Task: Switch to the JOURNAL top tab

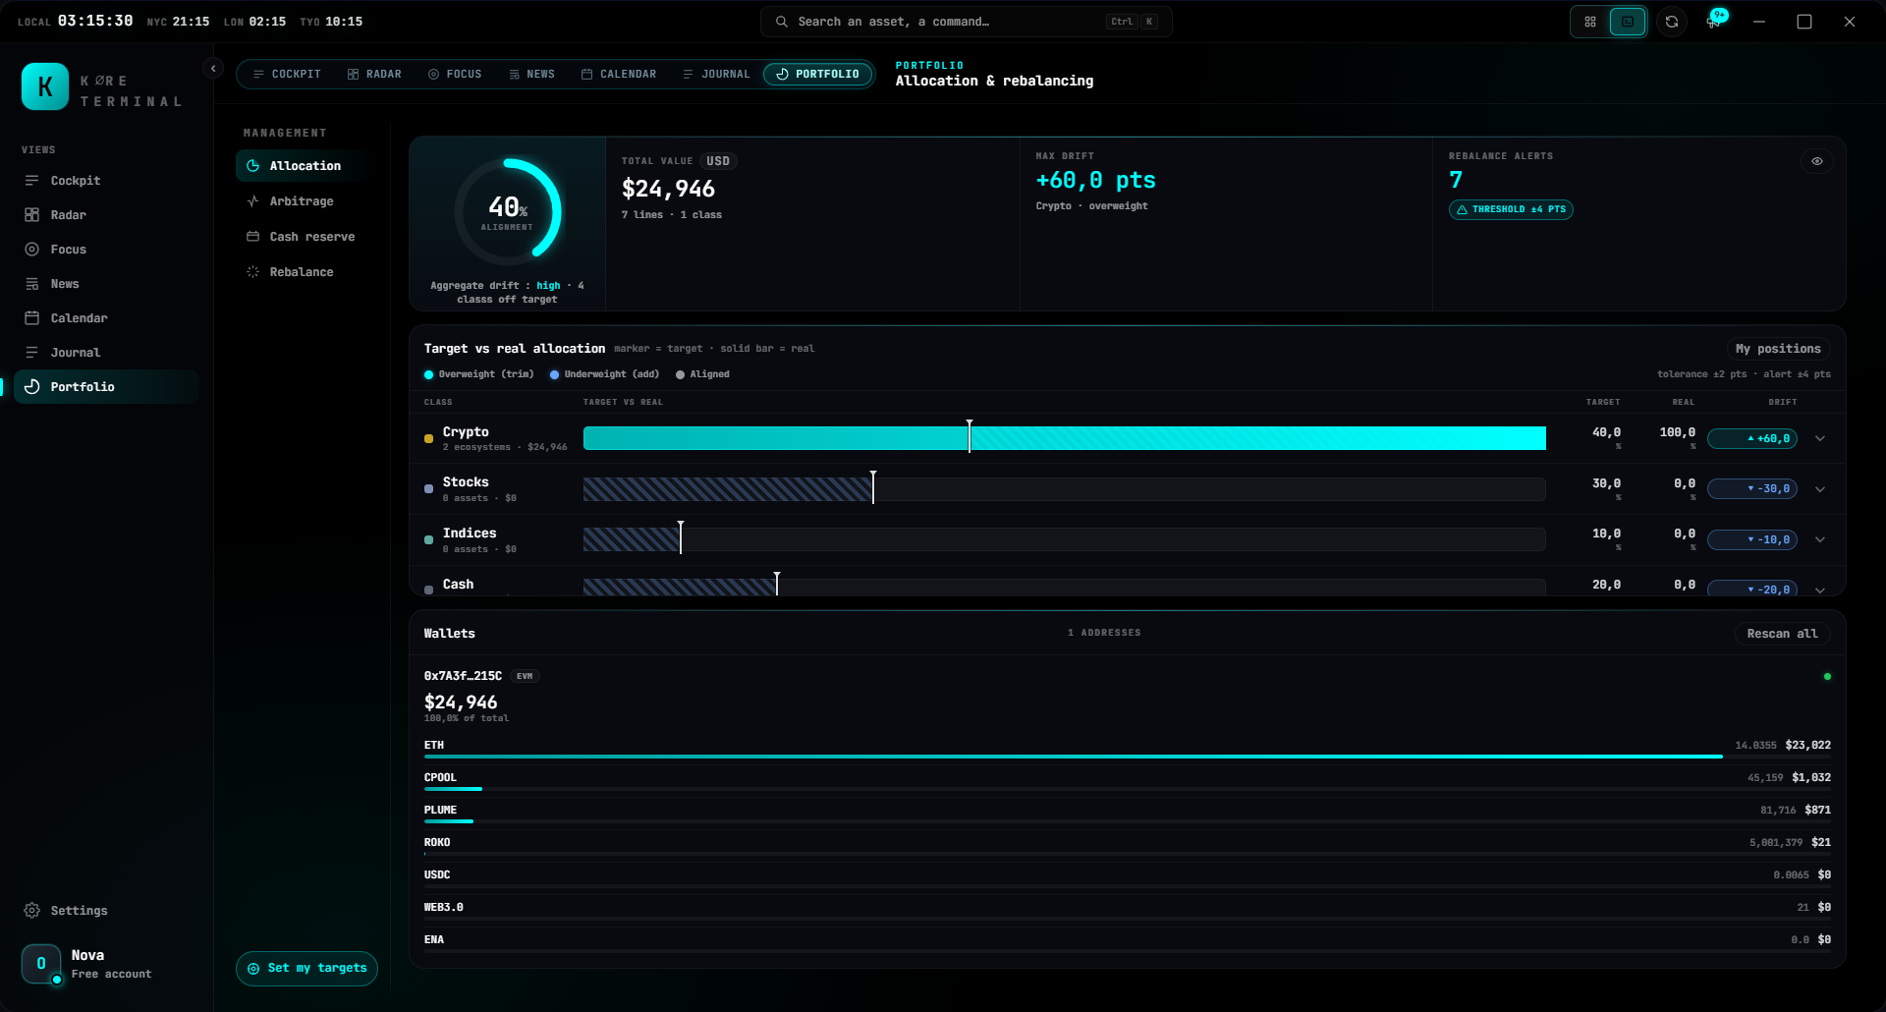Action: 716,74
